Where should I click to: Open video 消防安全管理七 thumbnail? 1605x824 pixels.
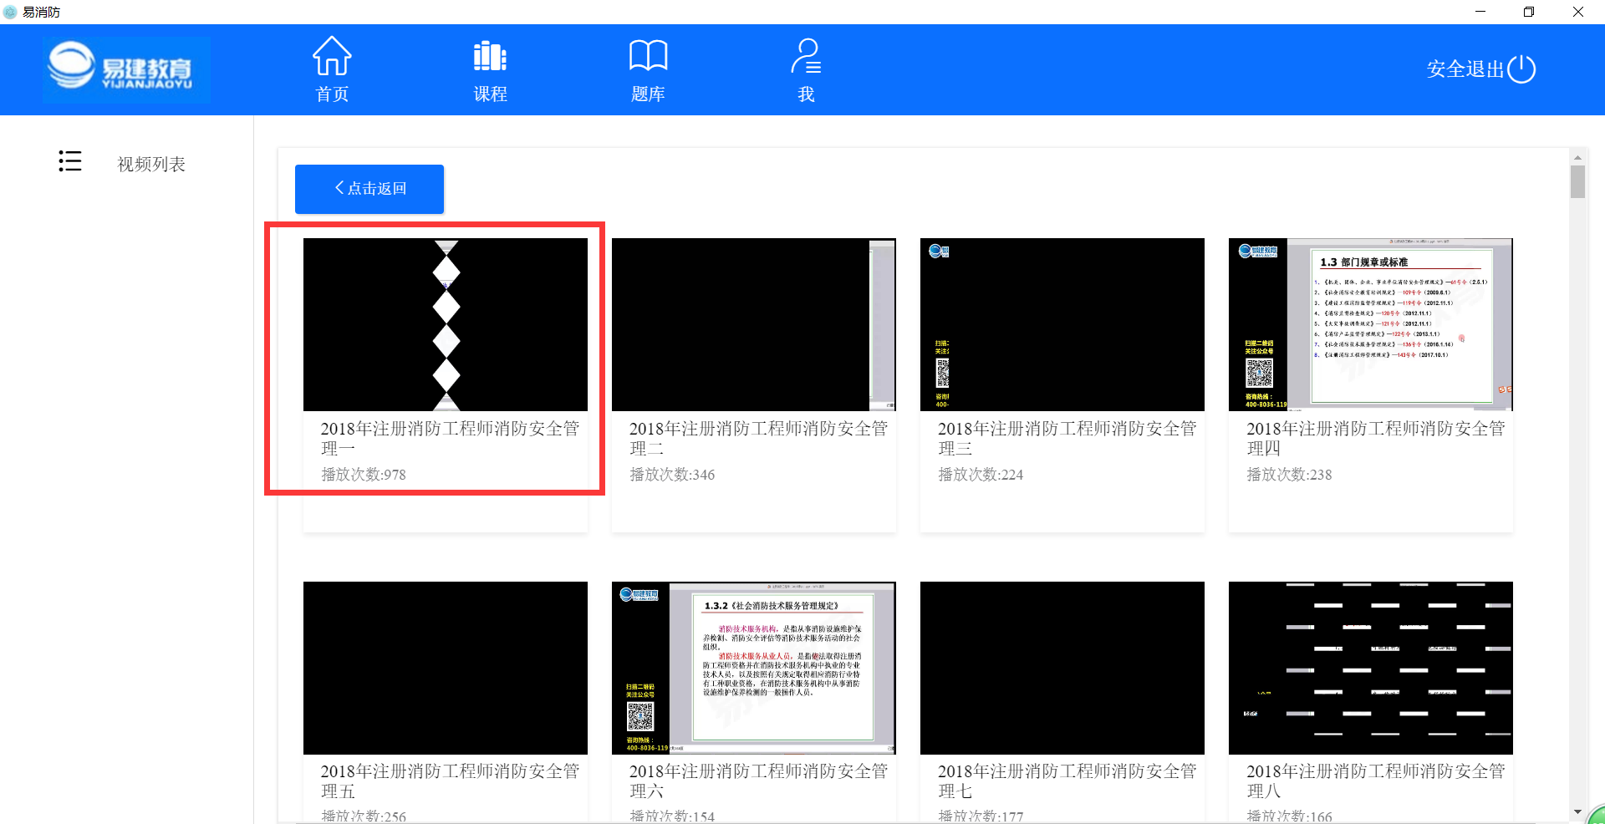1062,668
